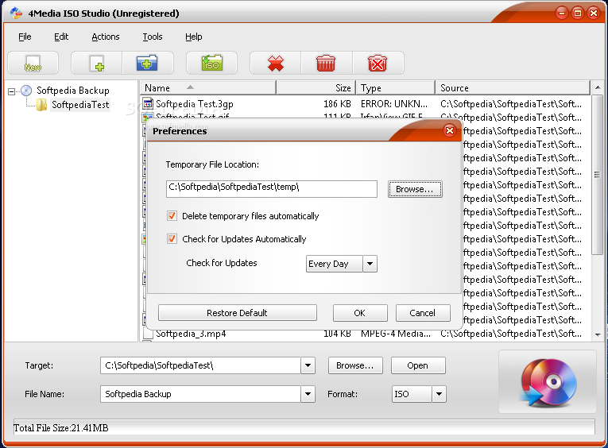
Task: Open the Help menu
Action: 193,37
